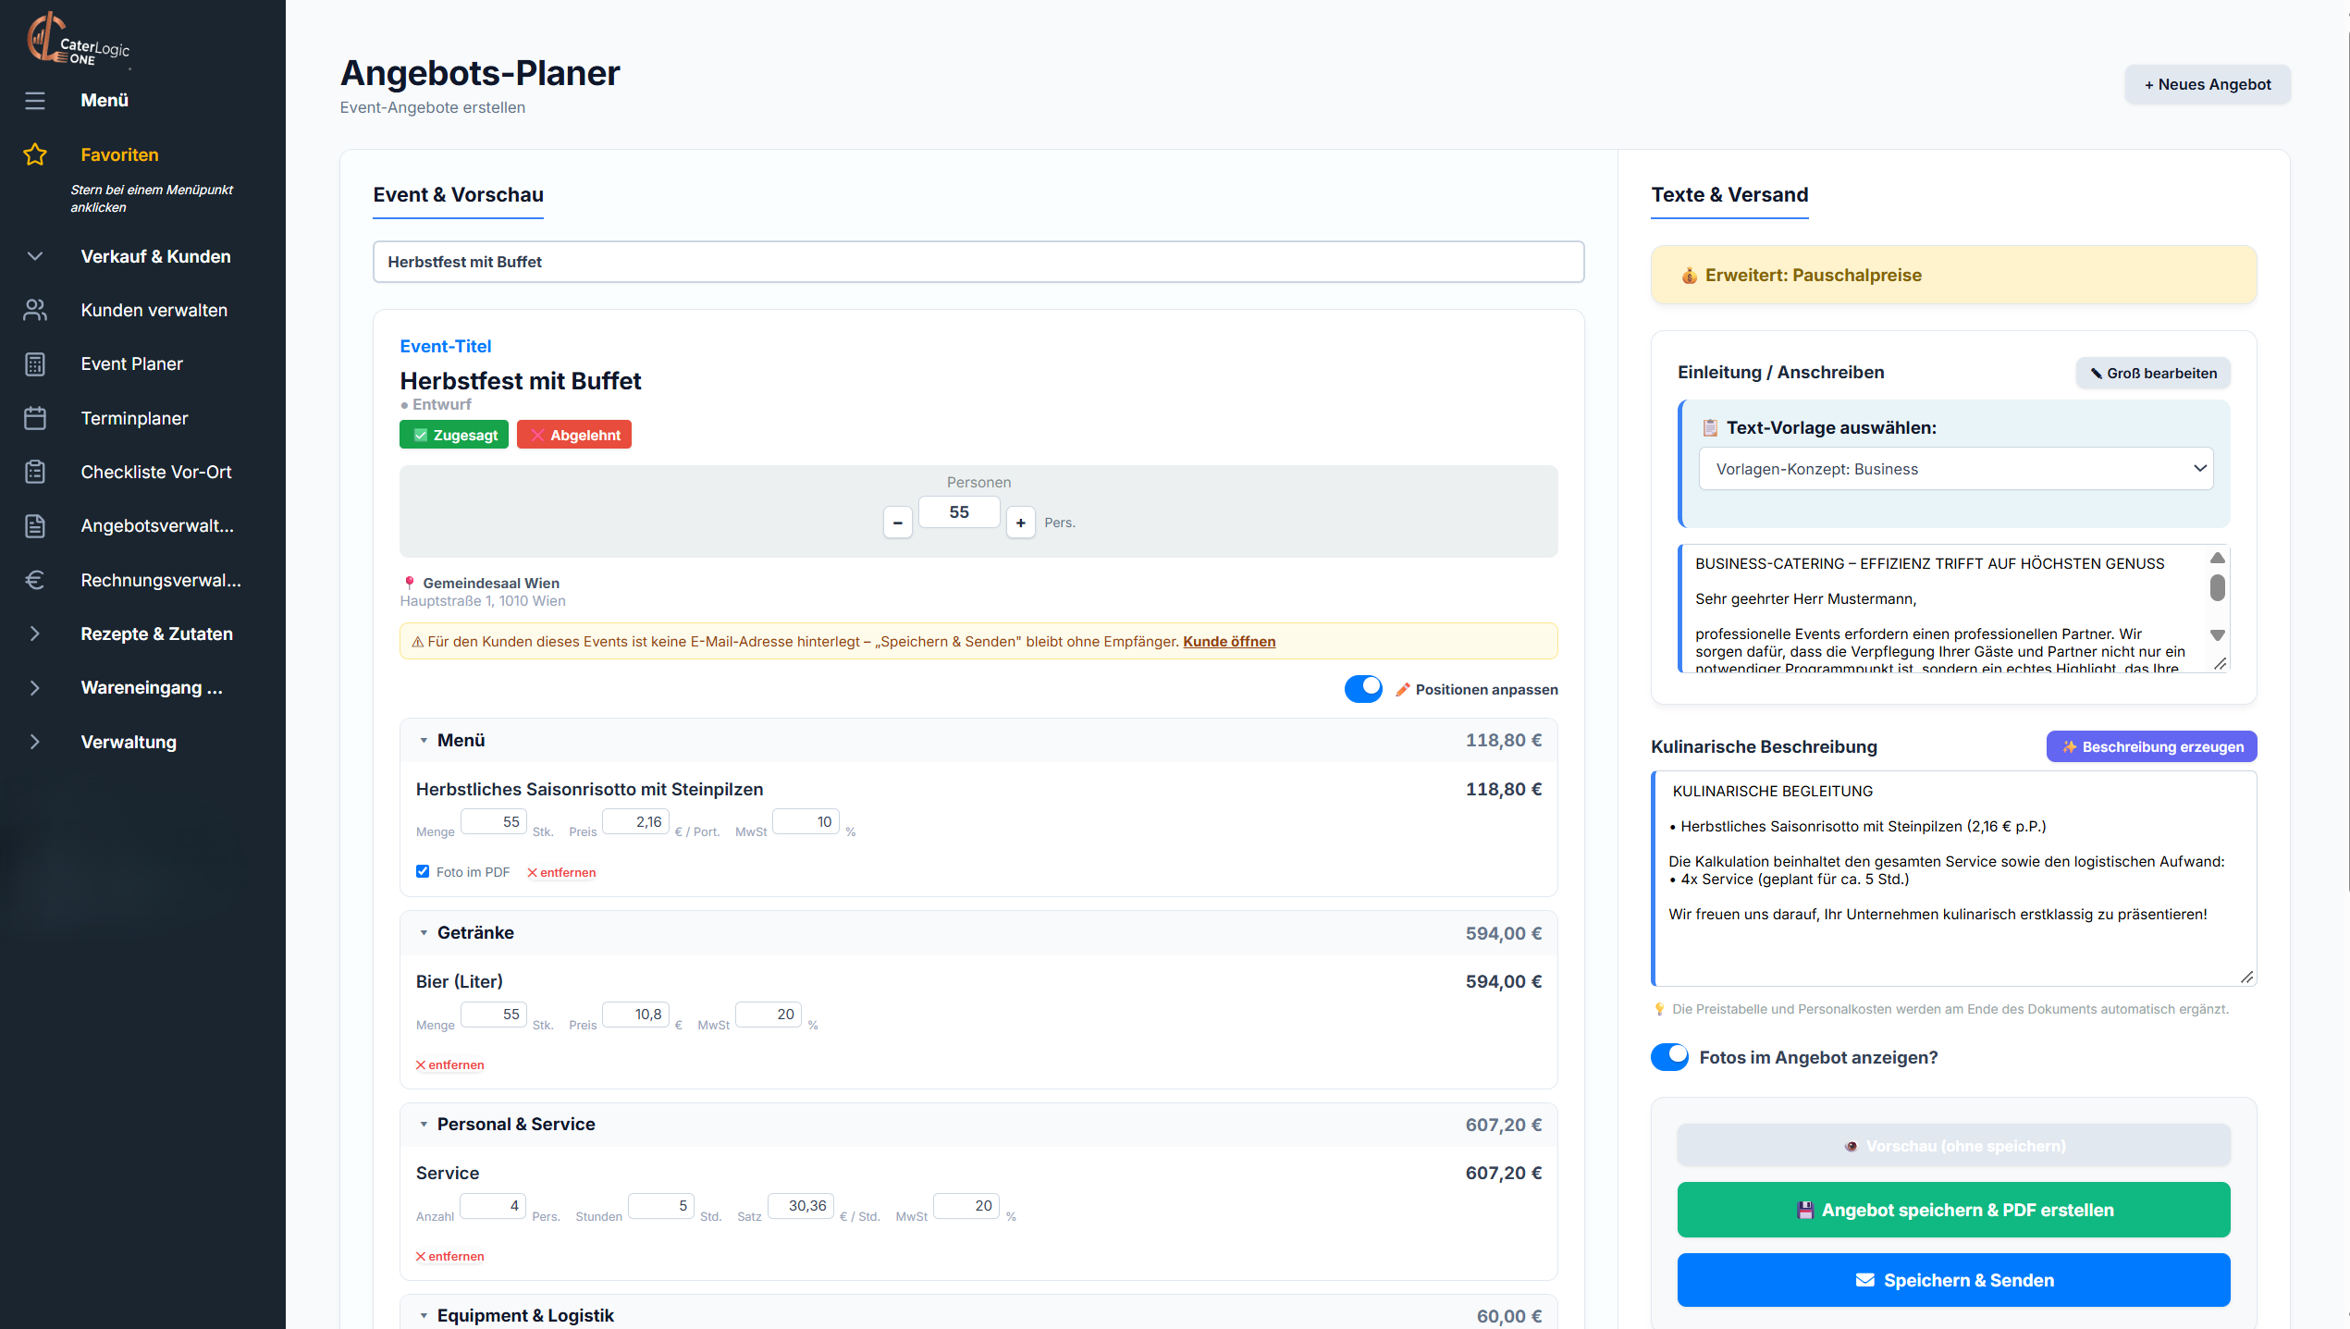Mark the event as Zugesagt
The image size is (2350, 1329).
coord(454,435)
